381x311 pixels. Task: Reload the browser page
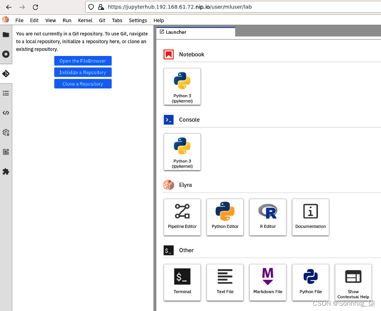pyautogui.click(x=35, y=7)
